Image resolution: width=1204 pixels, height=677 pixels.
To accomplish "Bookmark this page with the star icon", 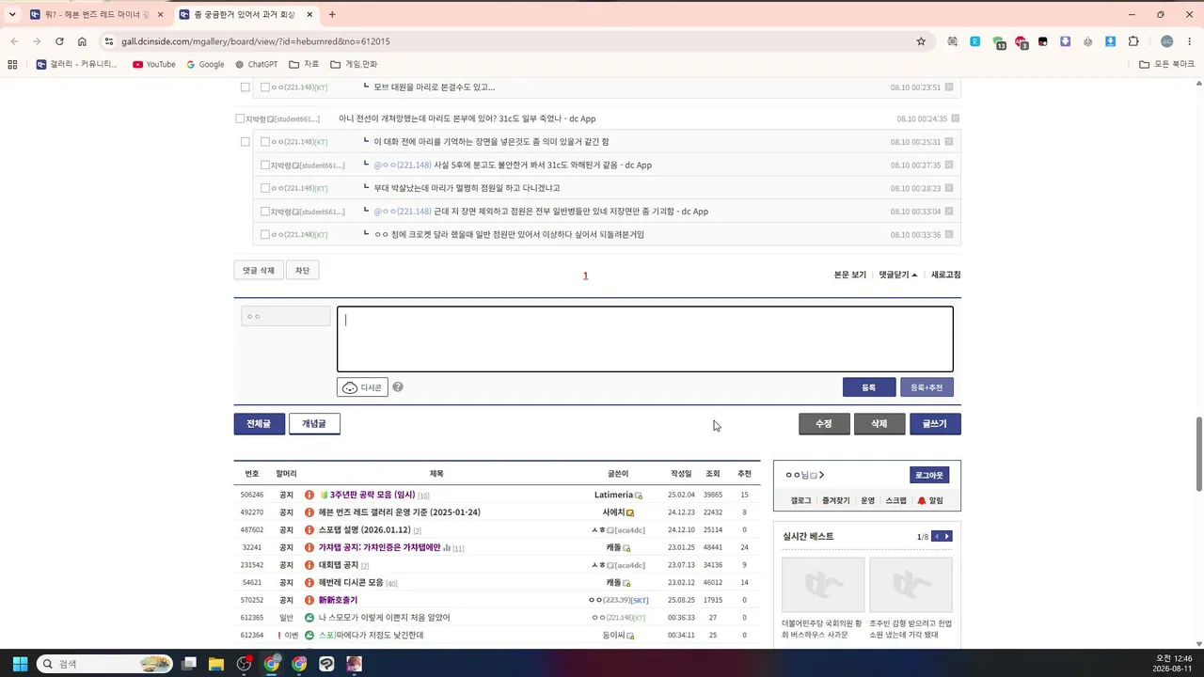I will (x=921, y=41).
